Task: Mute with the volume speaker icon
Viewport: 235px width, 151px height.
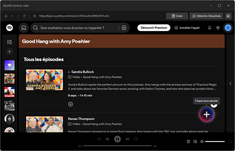Action: (202, 142)
